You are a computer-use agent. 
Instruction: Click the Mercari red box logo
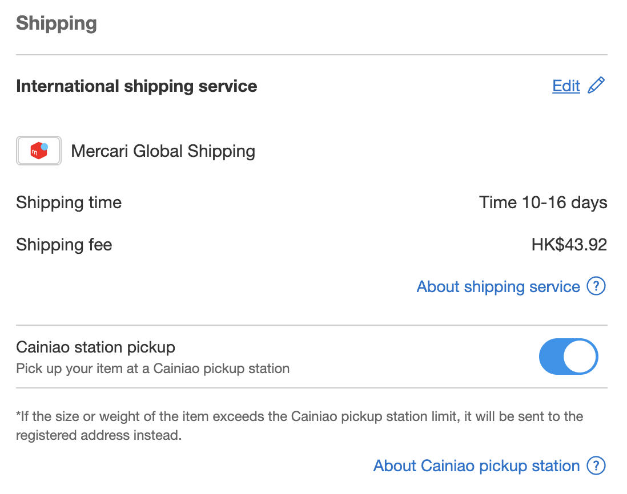[x=39, y=151]
